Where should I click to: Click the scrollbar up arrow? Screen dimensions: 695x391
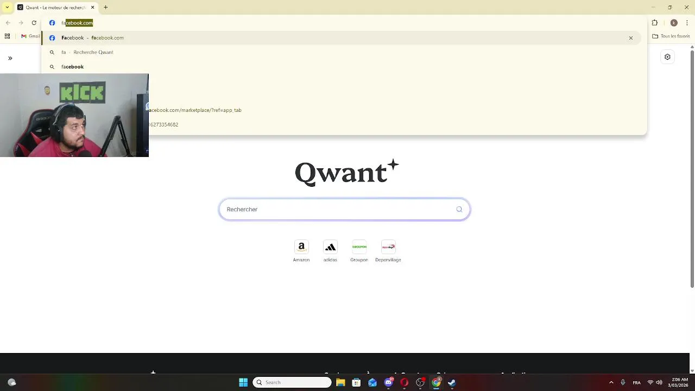(692, 47)
